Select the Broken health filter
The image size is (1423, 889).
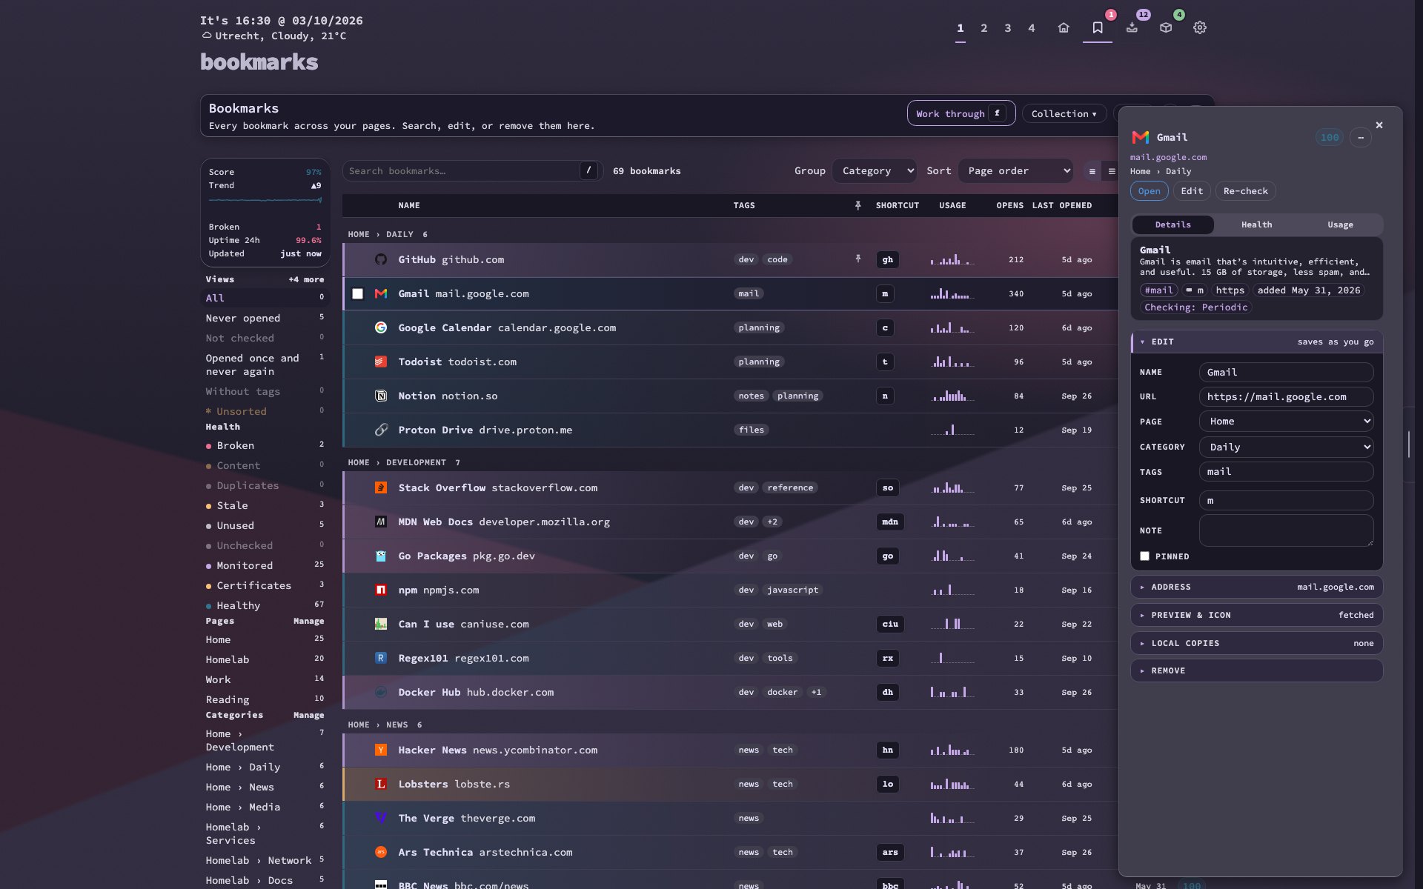(x=265, y=445)
